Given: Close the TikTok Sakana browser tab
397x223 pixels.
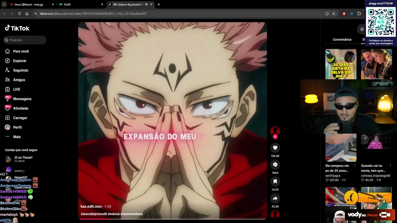Looking at the screenshot, I should [151, 5].
